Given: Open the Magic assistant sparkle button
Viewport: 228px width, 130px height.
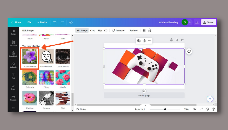Looking at the screenshot, I should coord(210,99).
